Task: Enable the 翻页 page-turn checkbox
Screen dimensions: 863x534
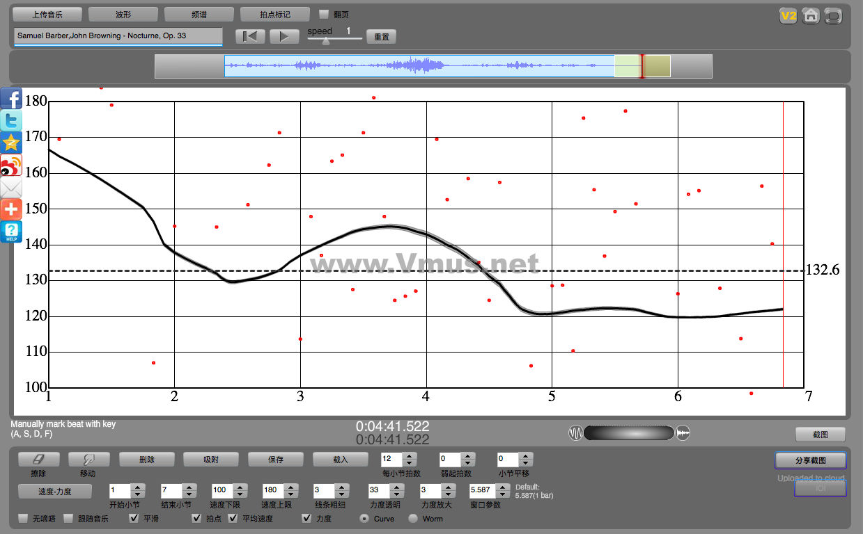Action: 324,14
